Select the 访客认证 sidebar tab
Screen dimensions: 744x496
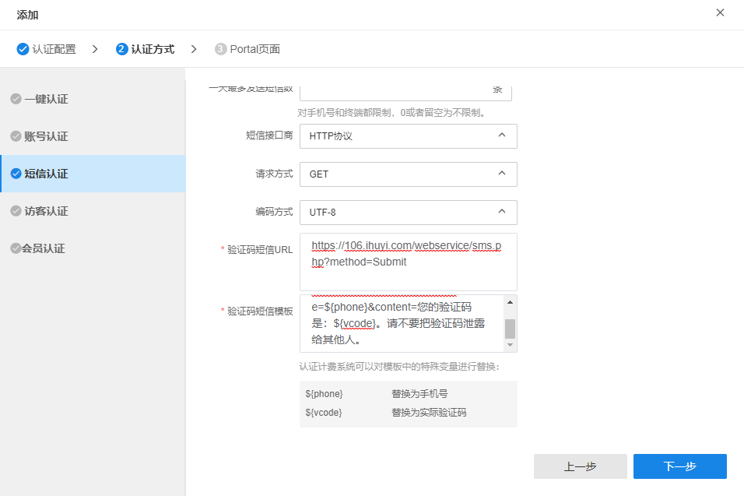[x=47, y=211]
